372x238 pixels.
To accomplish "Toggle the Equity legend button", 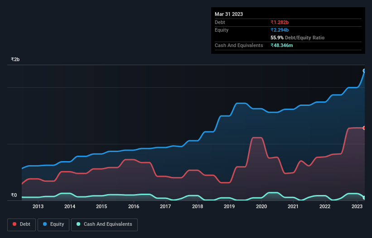I will point(53,224).
